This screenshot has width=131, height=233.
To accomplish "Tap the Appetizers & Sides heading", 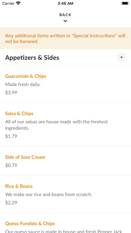I will [x=32, y=58].
